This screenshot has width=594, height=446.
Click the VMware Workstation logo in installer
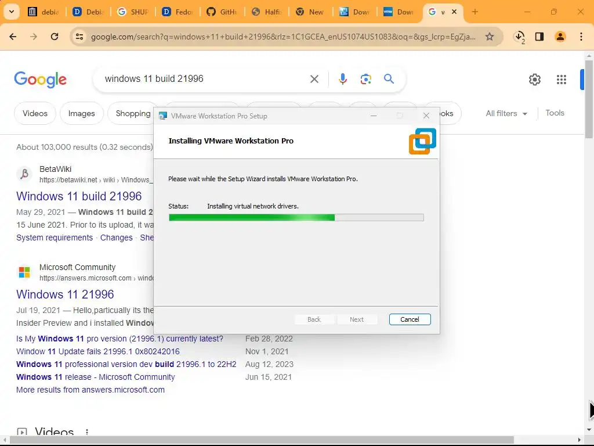pyautogui.click(x=422, y=141)
